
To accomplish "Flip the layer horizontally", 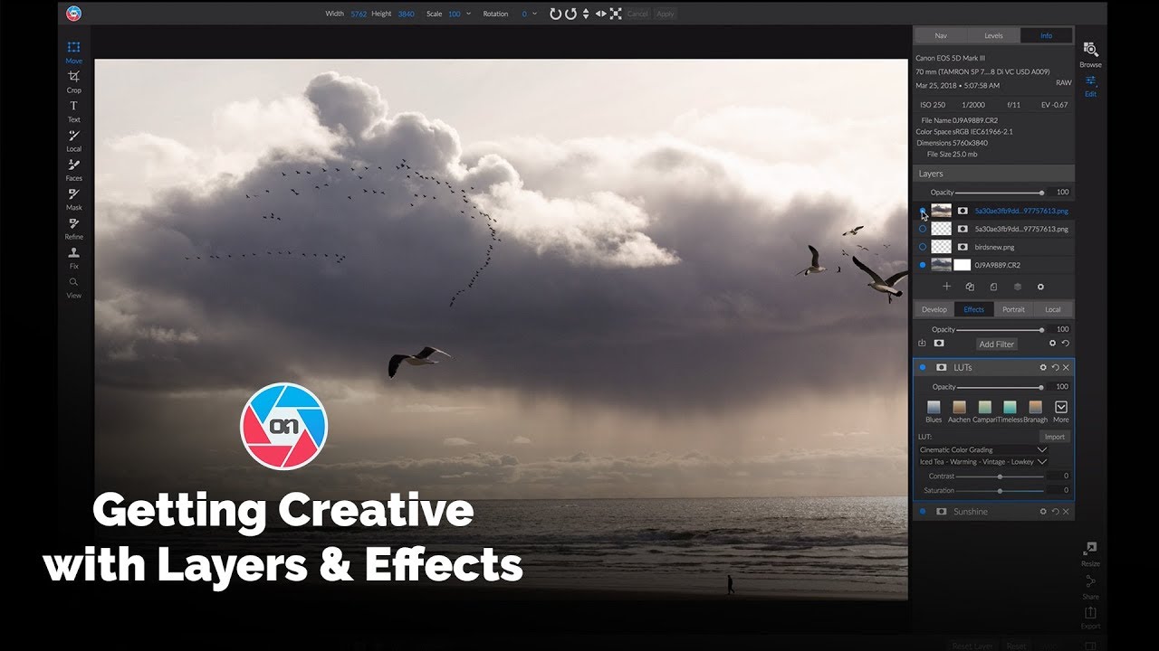I will point(600,14).
